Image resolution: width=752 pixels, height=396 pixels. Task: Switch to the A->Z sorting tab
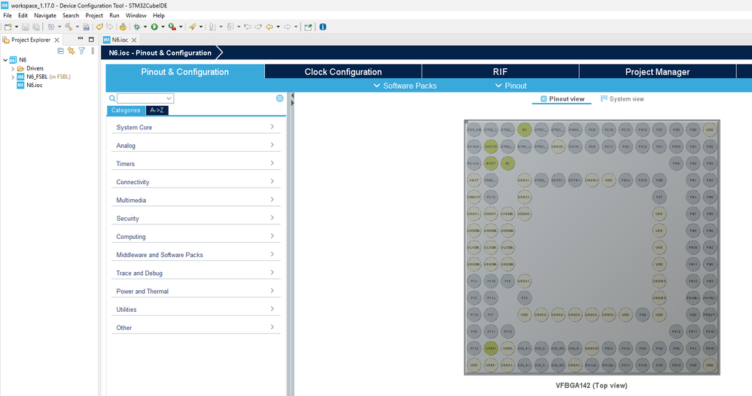coord(157,110)
